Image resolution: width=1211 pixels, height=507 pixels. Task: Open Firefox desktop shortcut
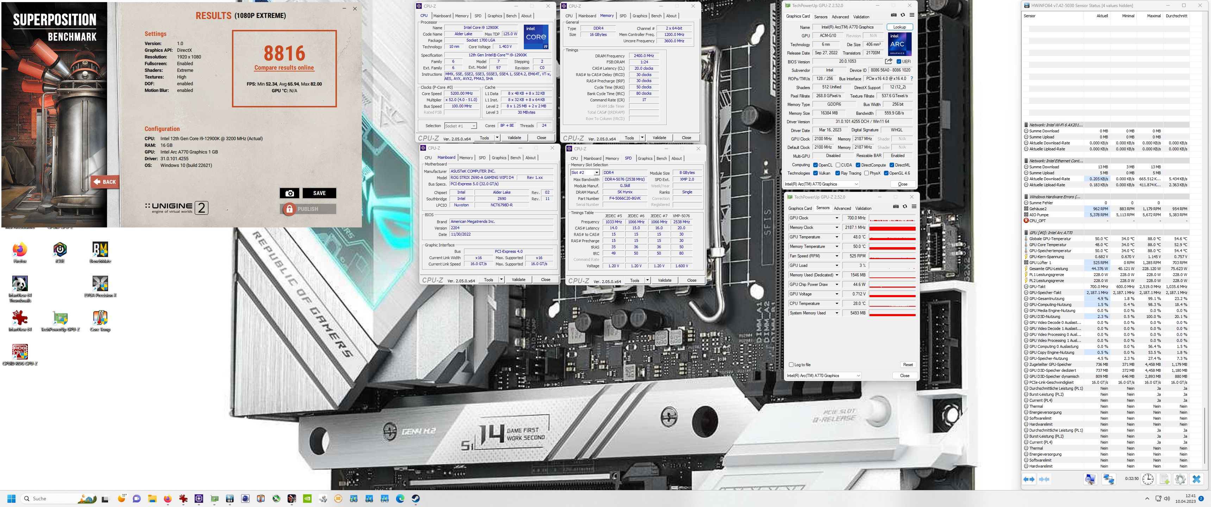click(20, 253)
